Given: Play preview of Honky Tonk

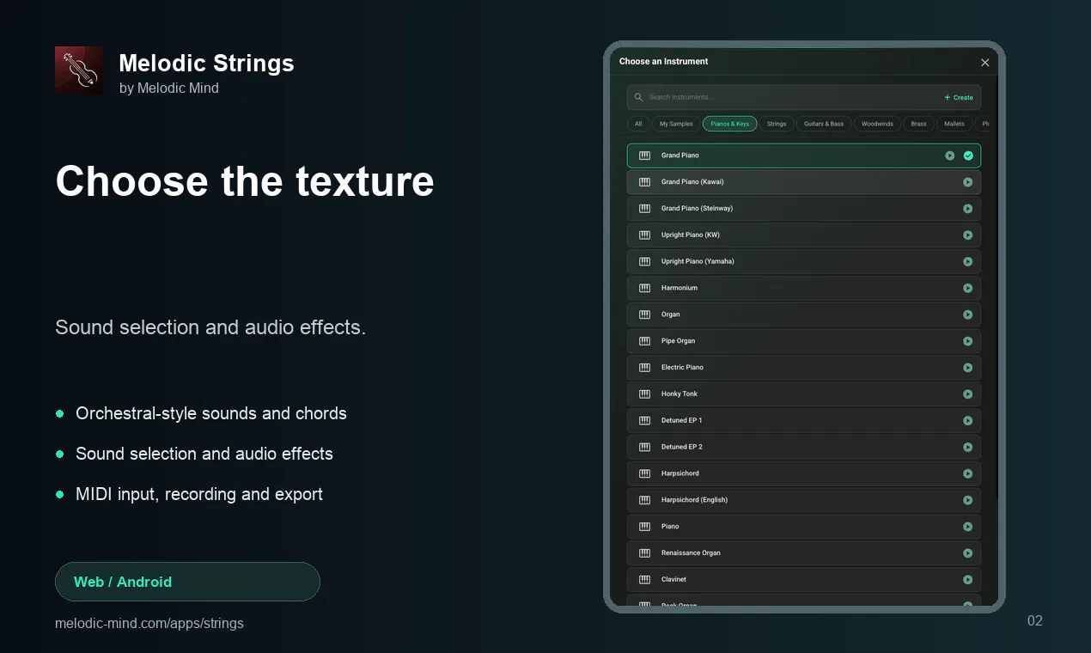Looking at the screenshot, I should click(x=967, y=394).
